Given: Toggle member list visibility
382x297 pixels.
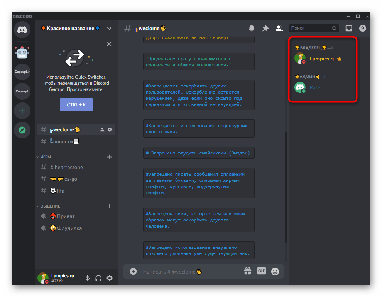Looking at the screenshot, I should click(279, 28).
